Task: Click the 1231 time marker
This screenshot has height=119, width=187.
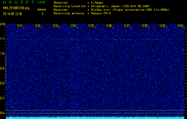Action: pos(20,26)
